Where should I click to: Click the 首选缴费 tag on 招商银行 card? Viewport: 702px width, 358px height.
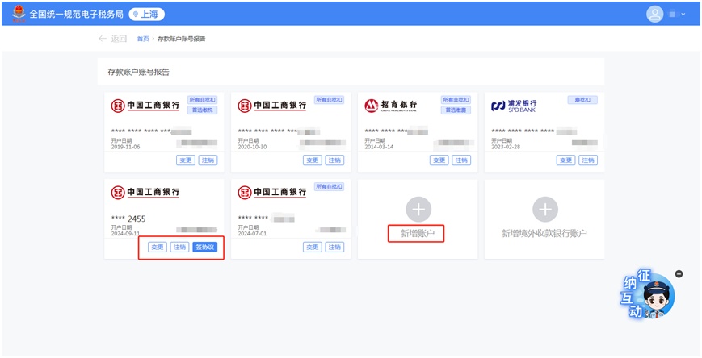(456, 110)
